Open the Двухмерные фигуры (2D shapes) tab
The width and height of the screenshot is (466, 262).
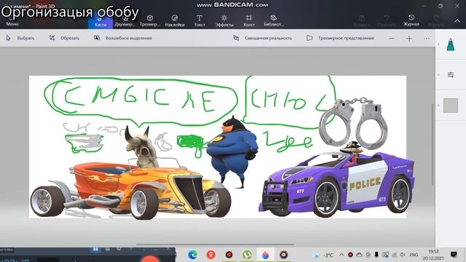coord(125,22)
